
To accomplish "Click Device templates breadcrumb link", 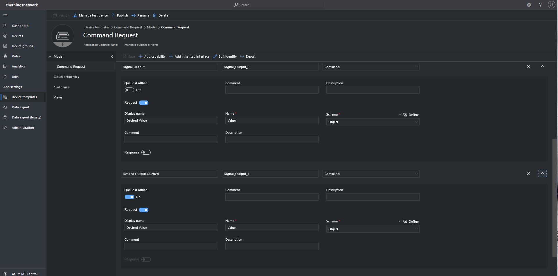I will click(x=97, y=27).
